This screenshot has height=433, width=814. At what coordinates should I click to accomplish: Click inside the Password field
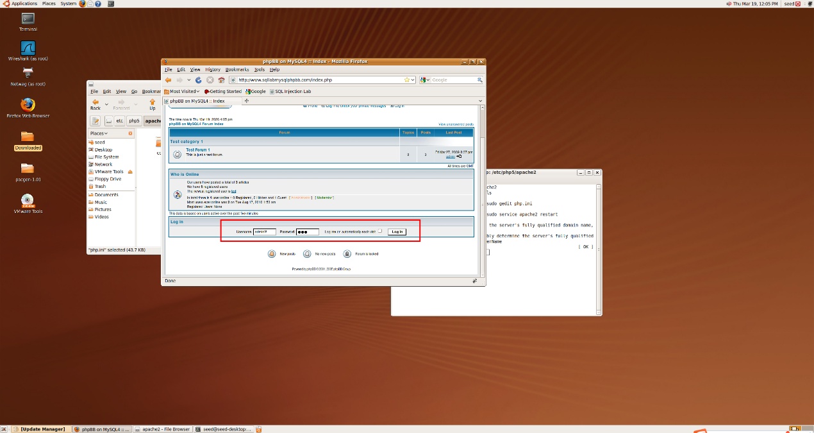click(307, 232)
